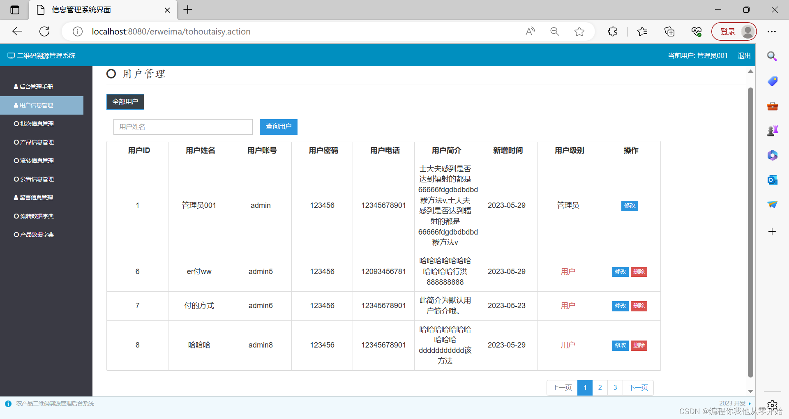Click 删除 for admin6 row
The height and width of the screenshot is (419, 789).
coord(639,306)
